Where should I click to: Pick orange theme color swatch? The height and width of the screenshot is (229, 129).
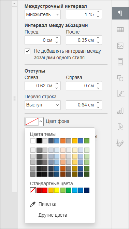[63, 141]
